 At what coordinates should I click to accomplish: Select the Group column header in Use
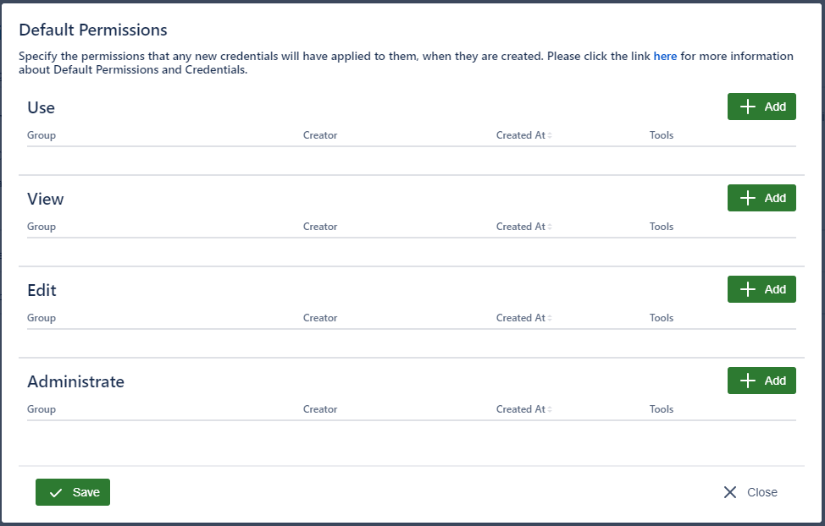[42, 135]
